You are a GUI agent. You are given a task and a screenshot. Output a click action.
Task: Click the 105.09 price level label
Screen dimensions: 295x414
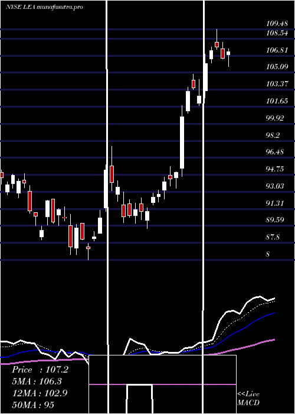point(277,67)
